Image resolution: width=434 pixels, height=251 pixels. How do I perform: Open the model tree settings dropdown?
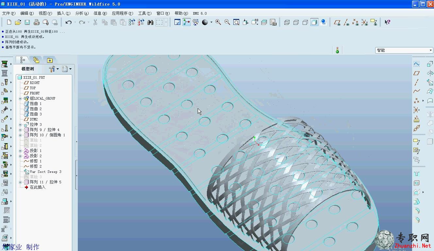click(54, 69)
